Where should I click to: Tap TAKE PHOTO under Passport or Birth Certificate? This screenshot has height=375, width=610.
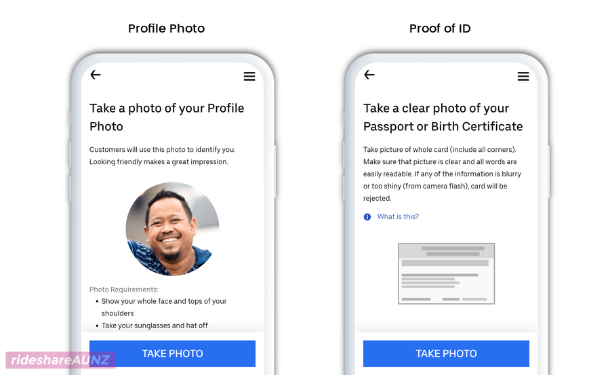pos(446,353)
